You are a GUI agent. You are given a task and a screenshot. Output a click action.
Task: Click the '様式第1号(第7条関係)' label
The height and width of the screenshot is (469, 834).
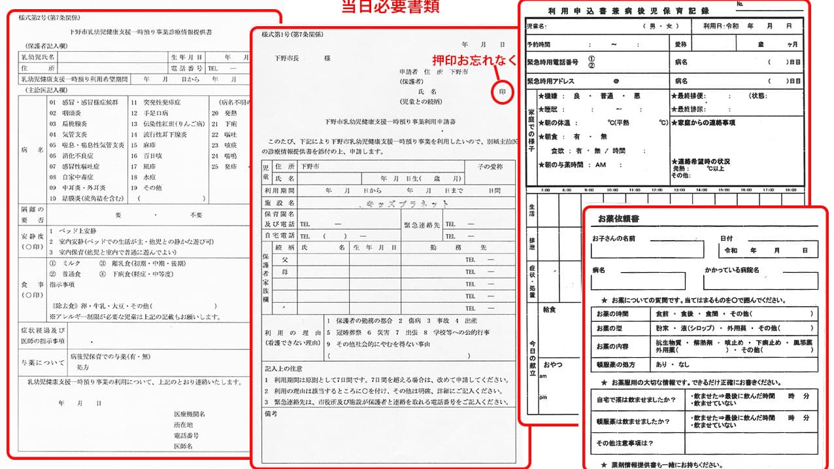pyautogui.click(x=292, y=34)
